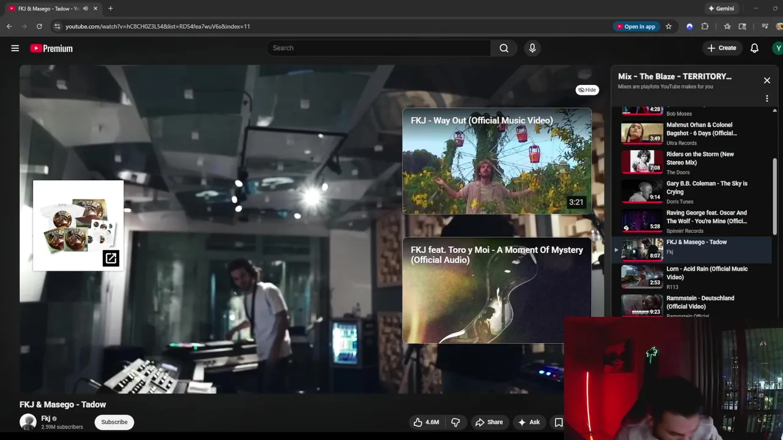Close the FKJ & Masego tab
Image resolution: width=783 pixels, height=440 pixels.
pos(95,9)
